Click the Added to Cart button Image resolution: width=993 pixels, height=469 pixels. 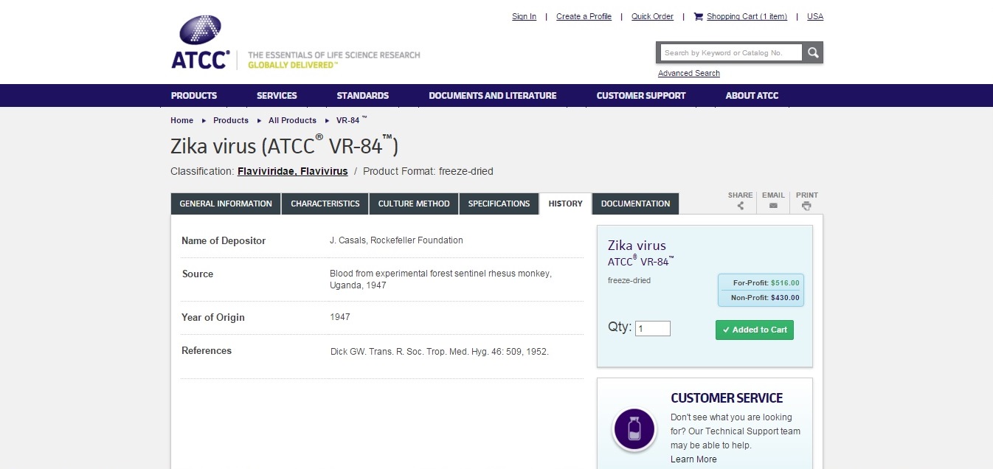(755, 330)
